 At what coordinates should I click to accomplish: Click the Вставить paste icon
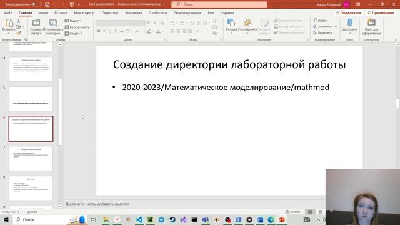coord(9,23)
